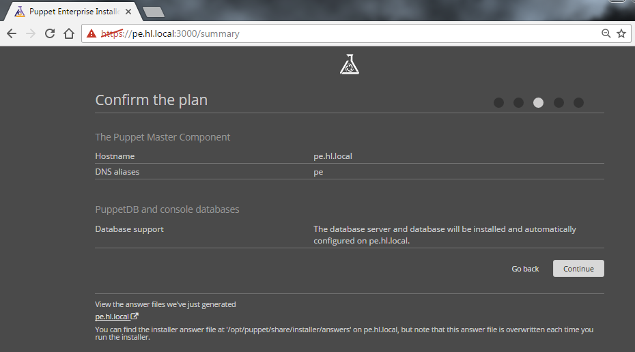635x352 pixels.
Task: Click the browser Back arrow
Action: pos(12,33)
